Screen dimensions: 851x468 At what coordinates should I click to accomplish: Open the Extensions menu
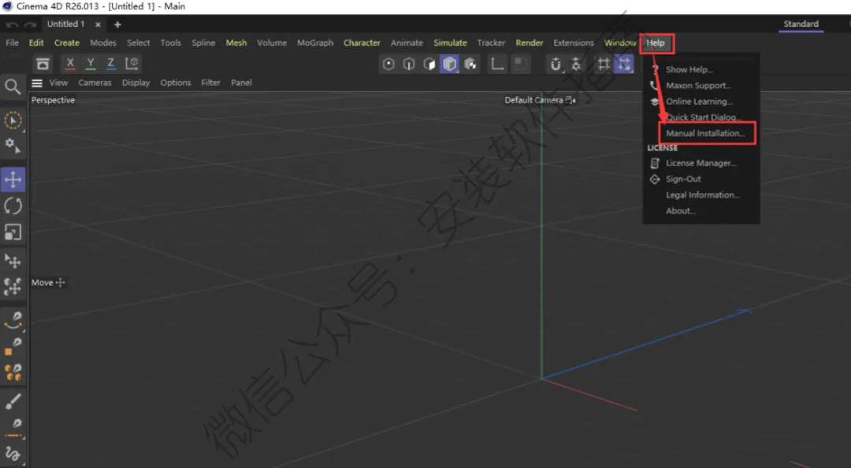point(574,43)
